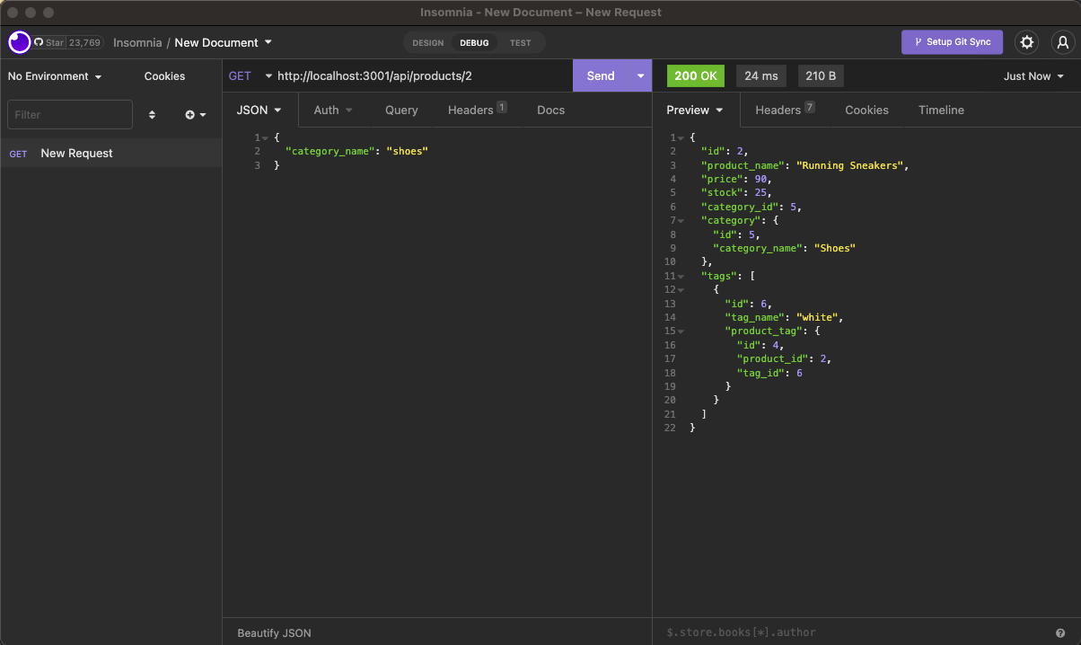Open the Preview mode dropdown
This screenshot has width=1081, height=645.
pyautogui.click(x=695, y=110)
